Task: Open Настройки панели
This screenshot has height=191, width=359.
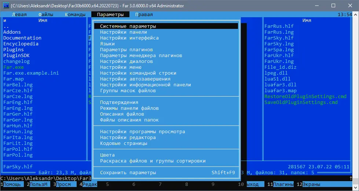Action: pos(166,32)
